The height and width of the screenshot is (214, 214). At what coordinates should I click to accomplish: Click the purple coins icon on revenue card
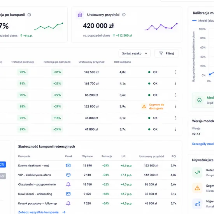click(x=80, y=15)
